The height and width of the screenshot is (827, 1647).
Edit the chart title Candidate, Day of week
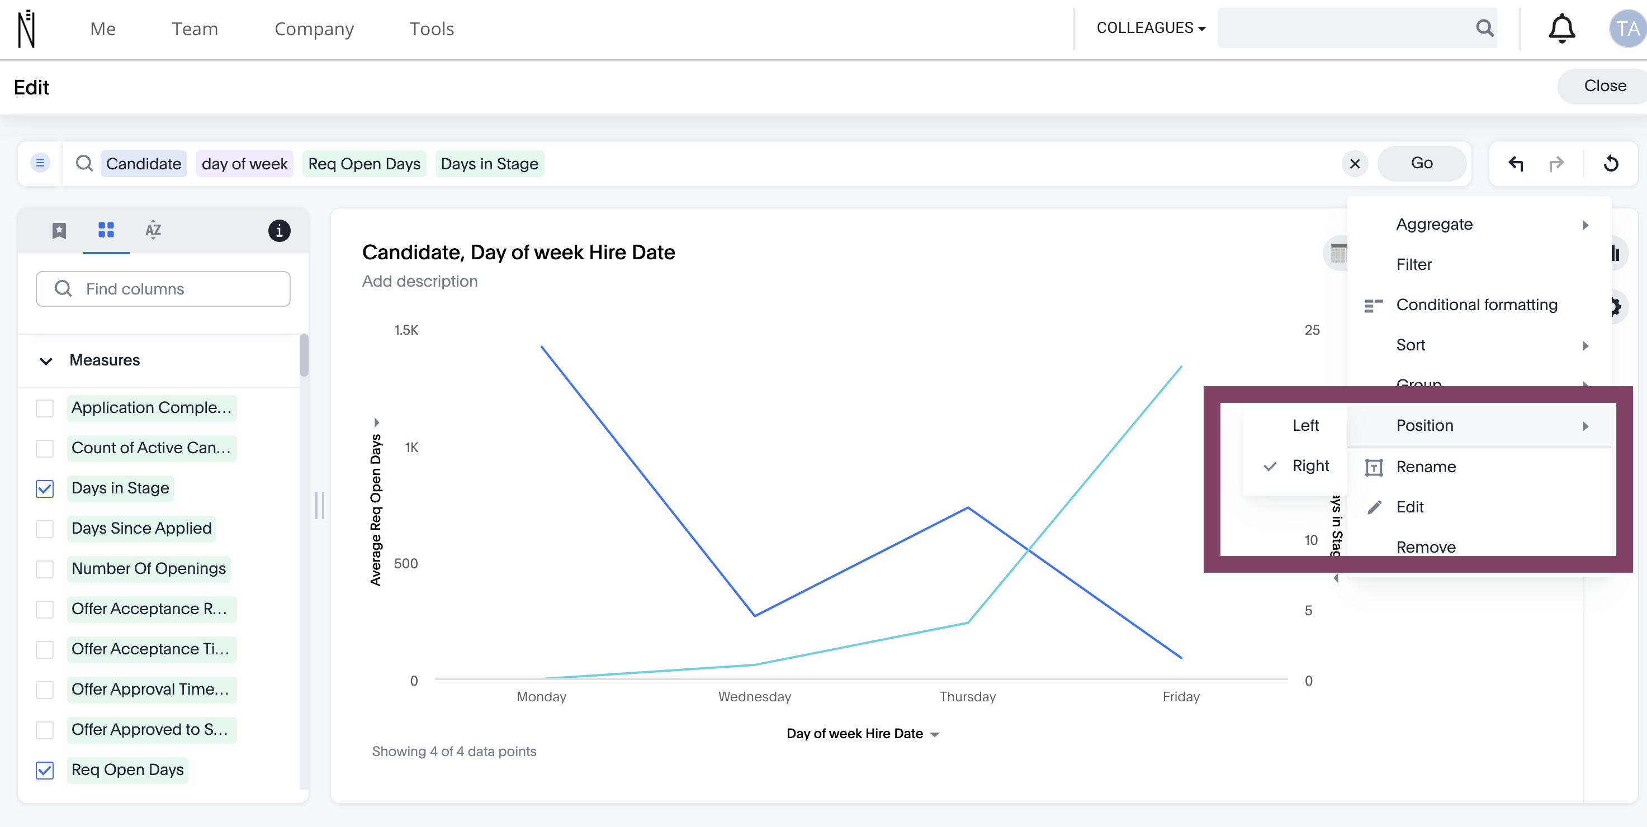tap(518, 253)
